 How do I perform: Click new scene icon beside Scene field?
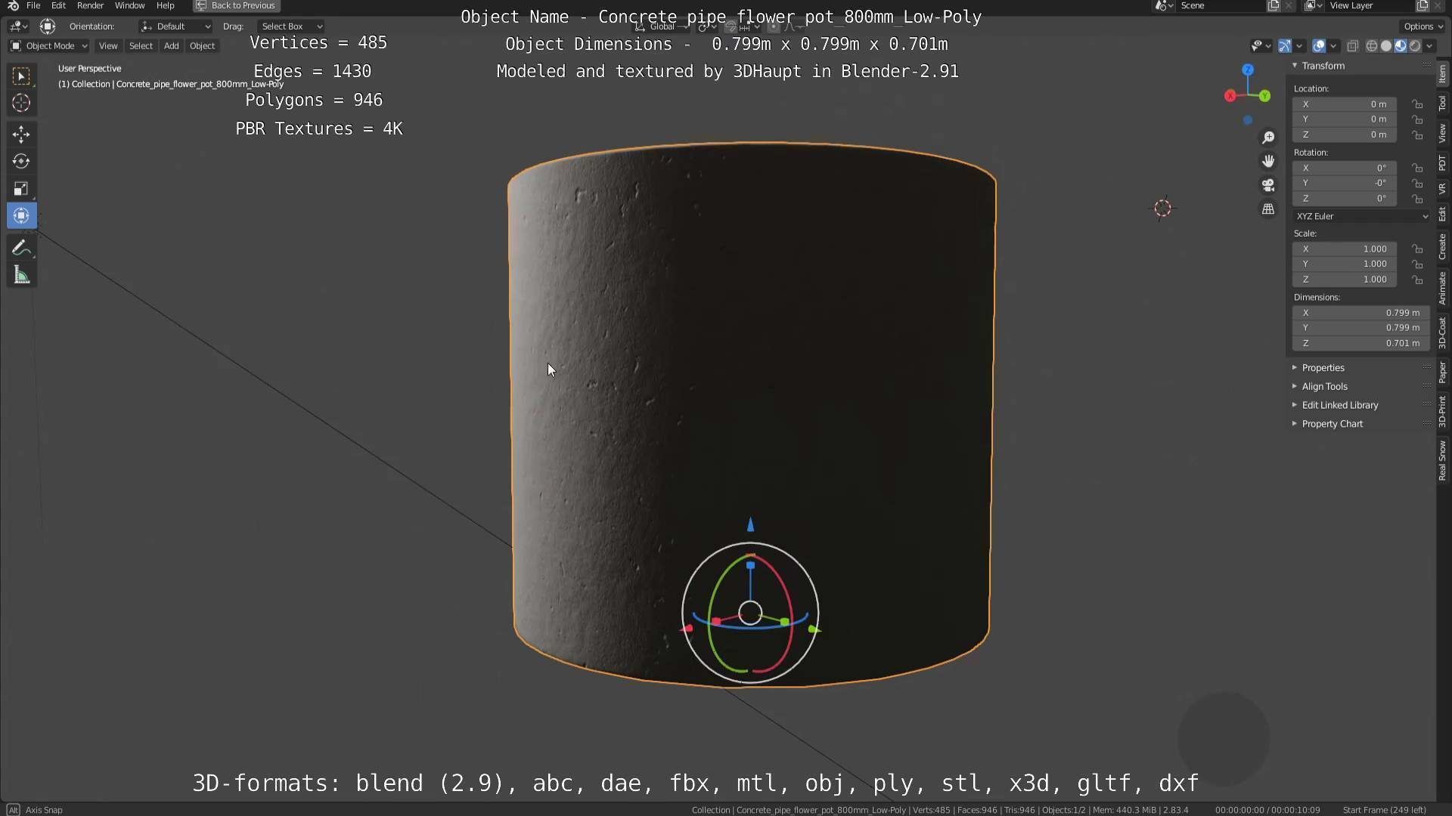point(1274,5)
